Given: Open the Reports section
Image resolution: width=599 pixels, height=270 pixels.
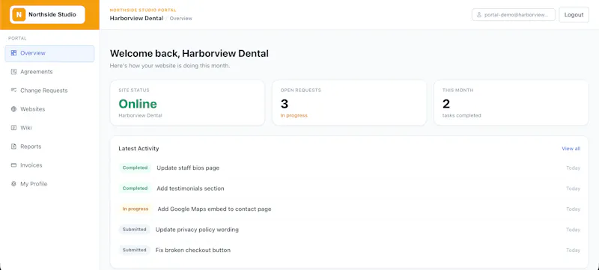Looking at the screenshot, I should pyautogui.click(x=49, y=147).
